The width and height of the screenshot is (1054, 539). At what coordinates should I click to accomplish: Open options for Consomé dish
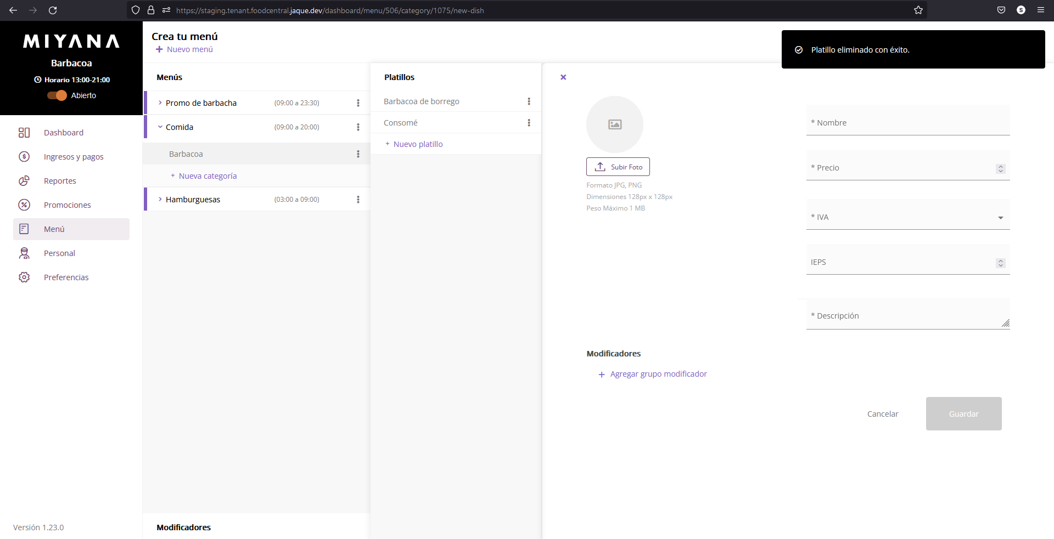[x=529, y=123]
